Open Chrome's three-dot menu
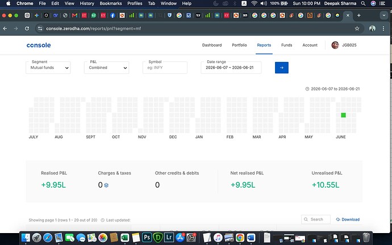The width and height of the screenshot is (392, 245). pyautogui.click(x=383, y=28)
